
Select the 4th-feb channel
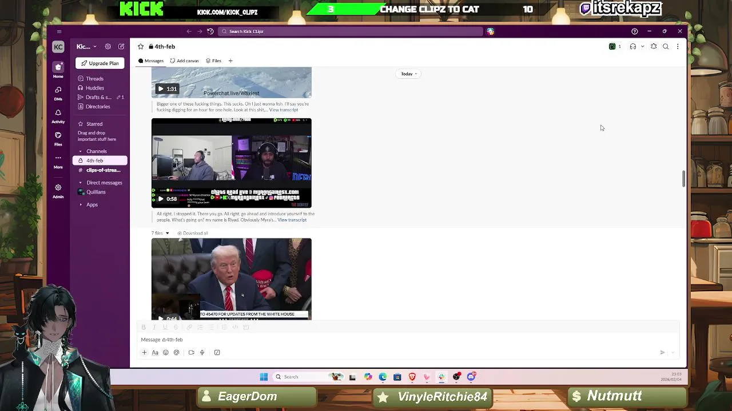coord(100,160)
